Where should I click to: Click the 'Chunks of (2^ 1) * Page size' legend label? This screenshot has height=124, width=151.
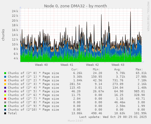33,77
